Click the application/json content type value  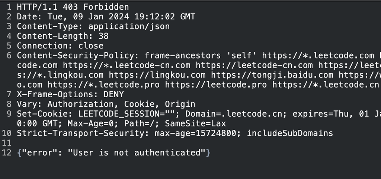tap(129, 26)
